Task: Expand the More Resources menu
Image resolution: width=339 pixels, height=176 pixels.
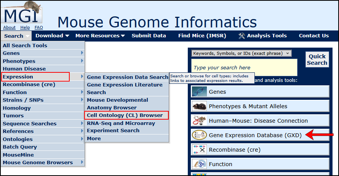Action: 100,36
